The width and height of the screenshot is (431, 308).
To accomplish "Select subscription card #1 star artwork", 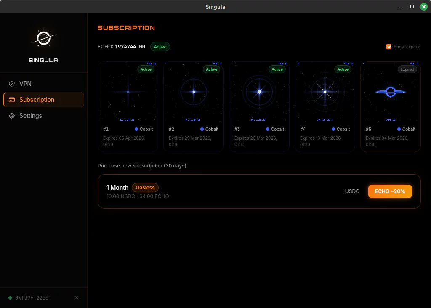I will pos(128,92).
